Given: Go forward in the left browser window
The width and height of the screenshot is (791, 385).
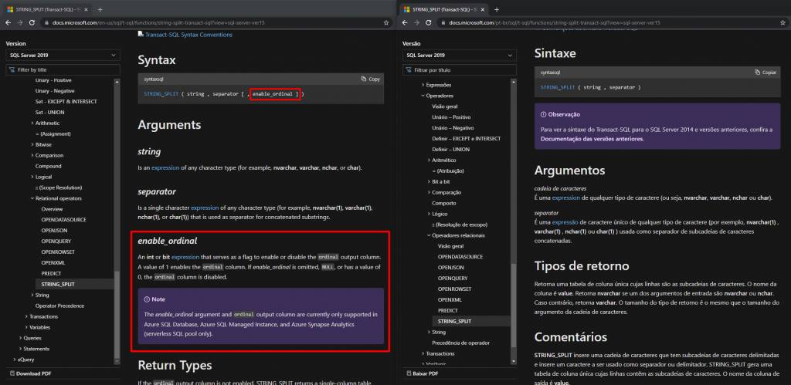Looking at the screenshot, I should pos(19,22).
